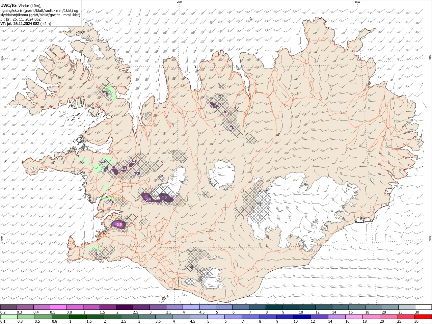Image resolution: width=432 pixels, height=324 pixels.
Task: Click the "0.5" precipitation value on the map
Action: 119,224
